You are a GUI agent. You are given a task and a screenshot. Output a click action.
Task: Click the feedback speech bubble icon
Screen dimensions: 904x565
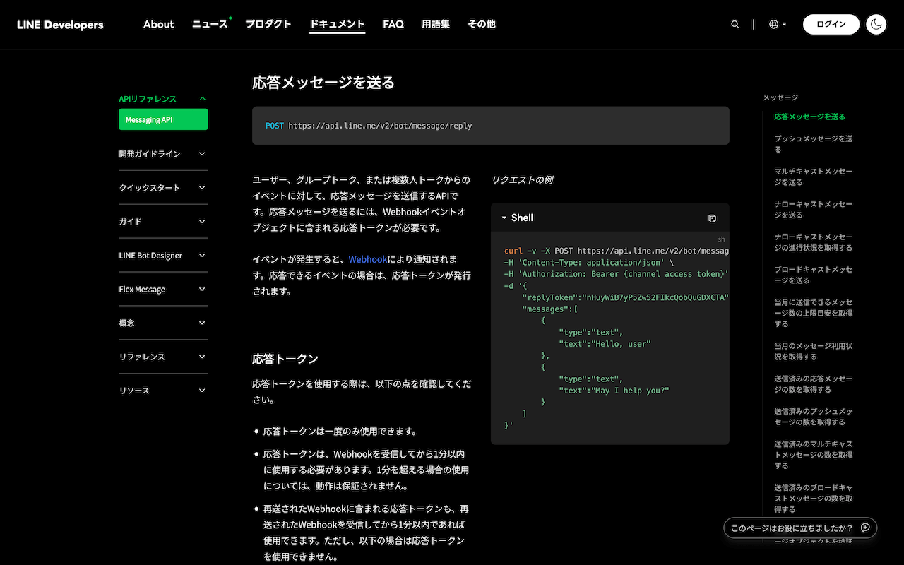(865, 528)
